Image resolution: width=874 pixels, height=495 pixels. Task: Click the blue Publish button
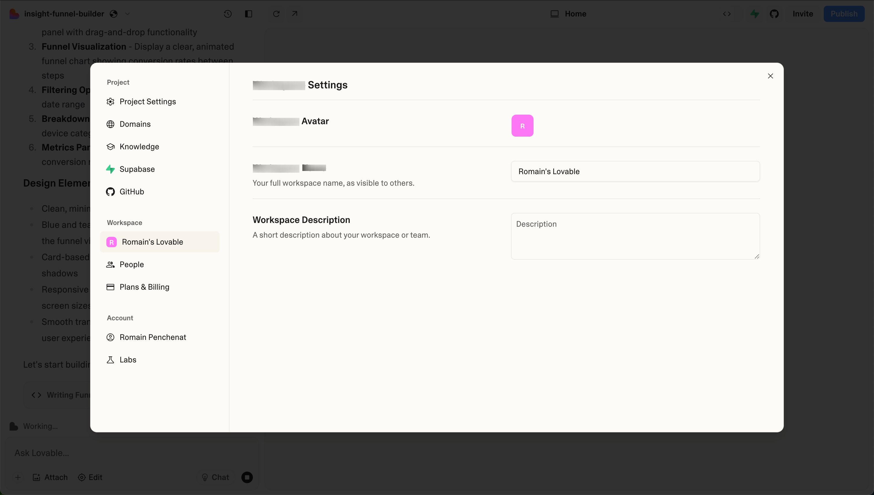tap(844, 14)
